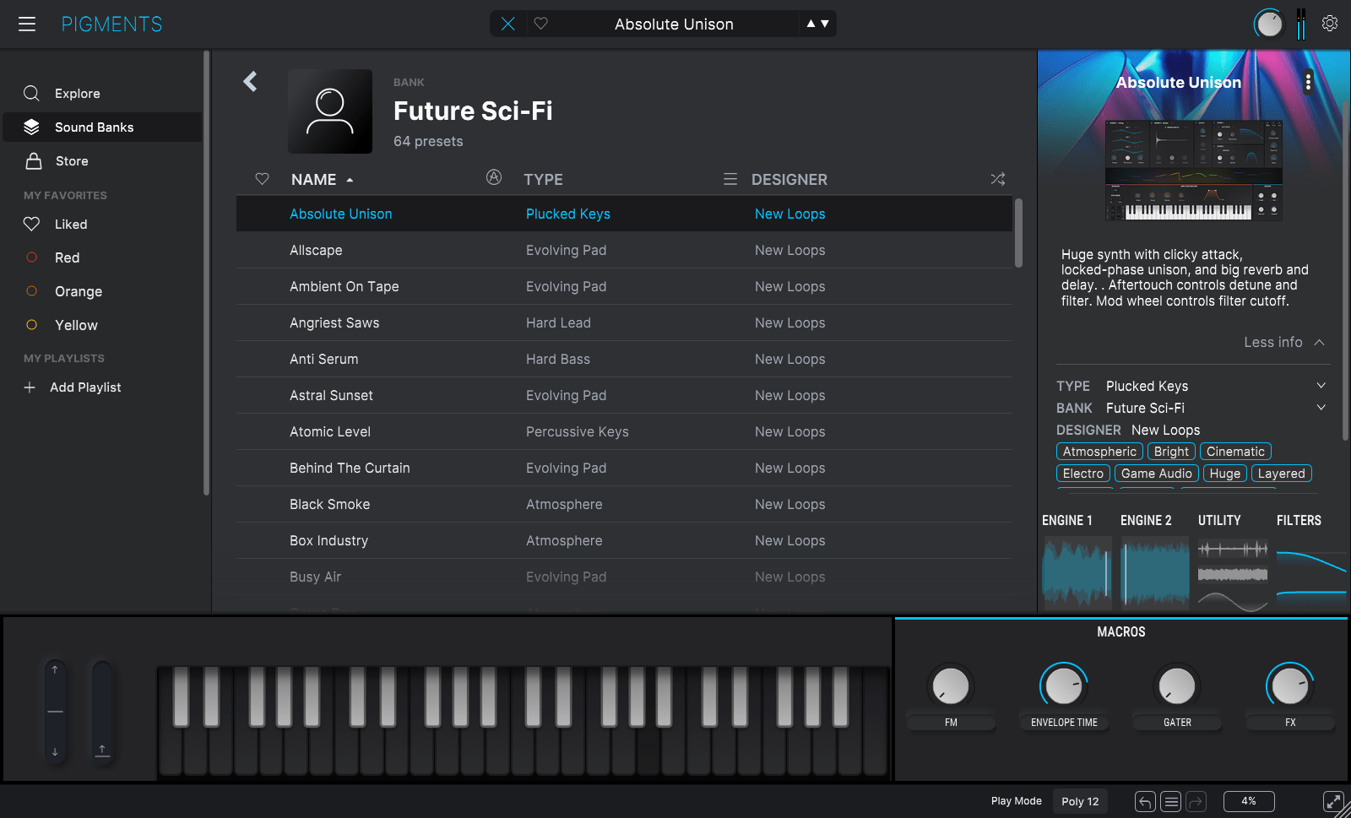Toggle the heart to like Absolute Unison
Screen dimensions: 1351x818
pos(540,24)
